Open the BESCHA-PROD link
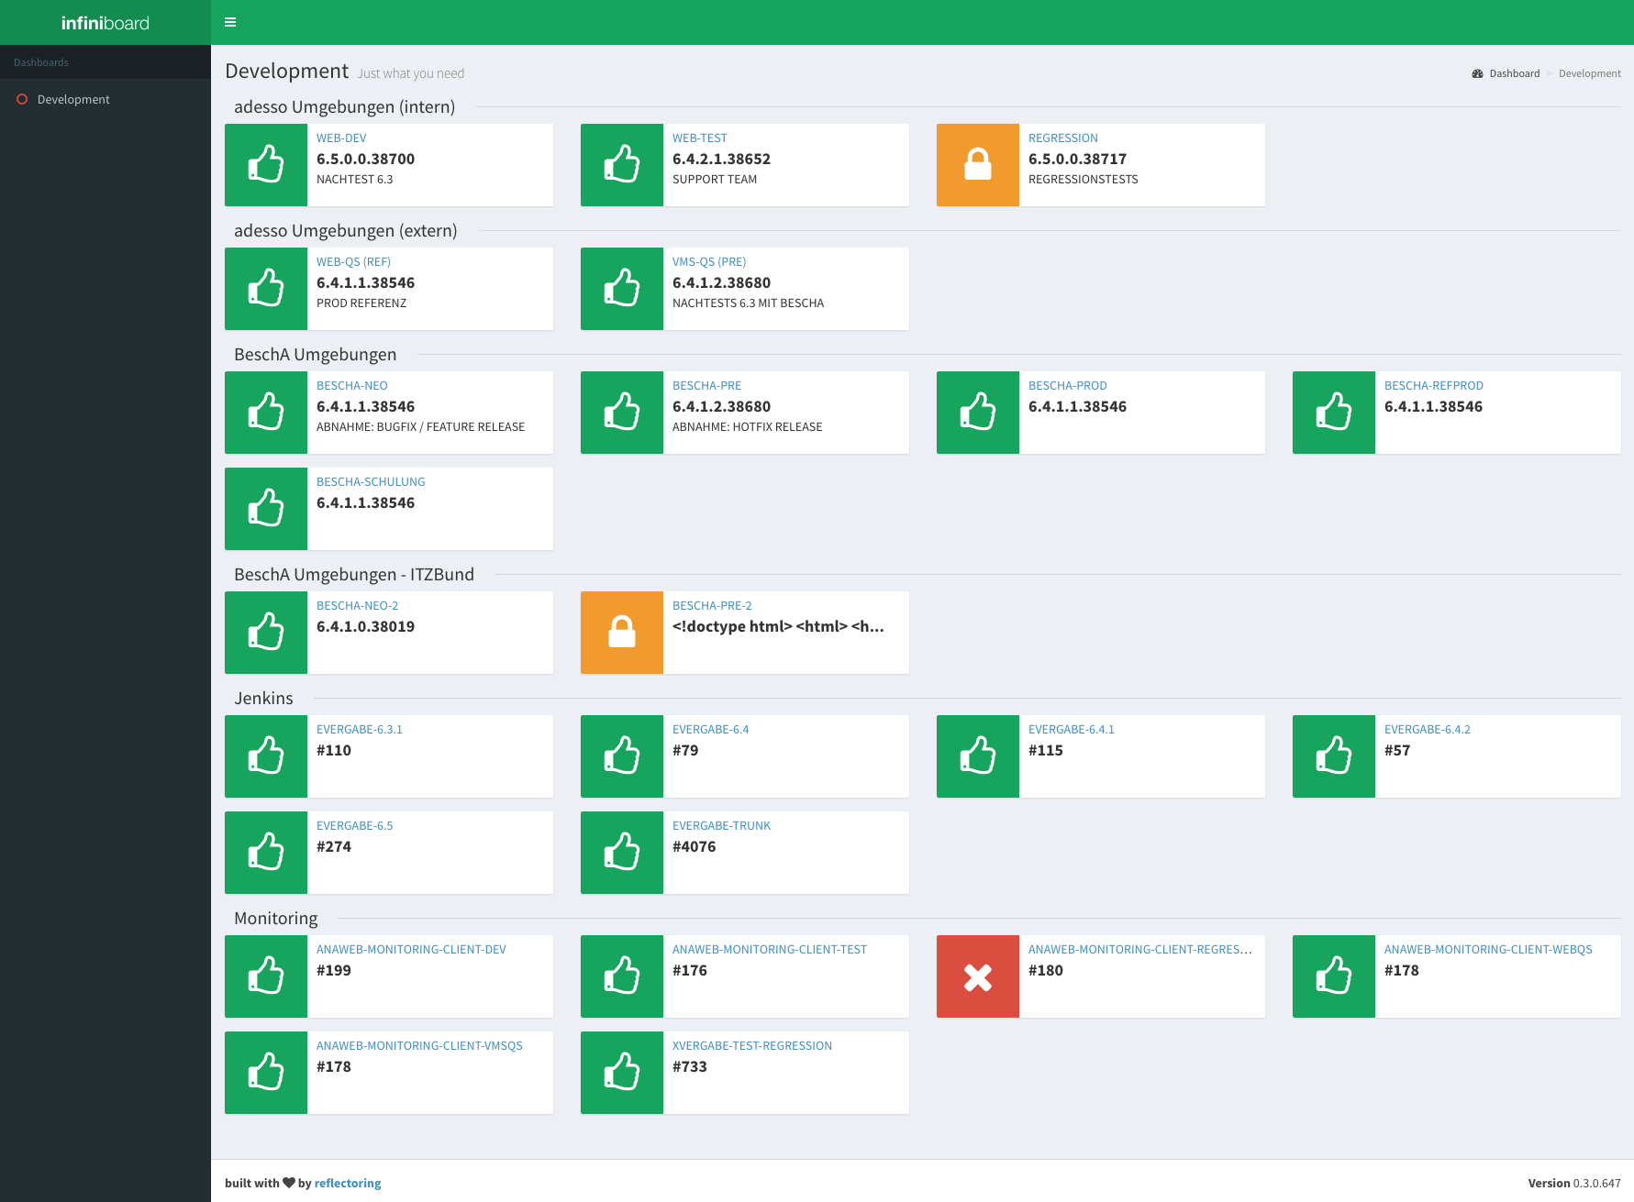Screen dimensions: 1634x1202 (1068, 386)
